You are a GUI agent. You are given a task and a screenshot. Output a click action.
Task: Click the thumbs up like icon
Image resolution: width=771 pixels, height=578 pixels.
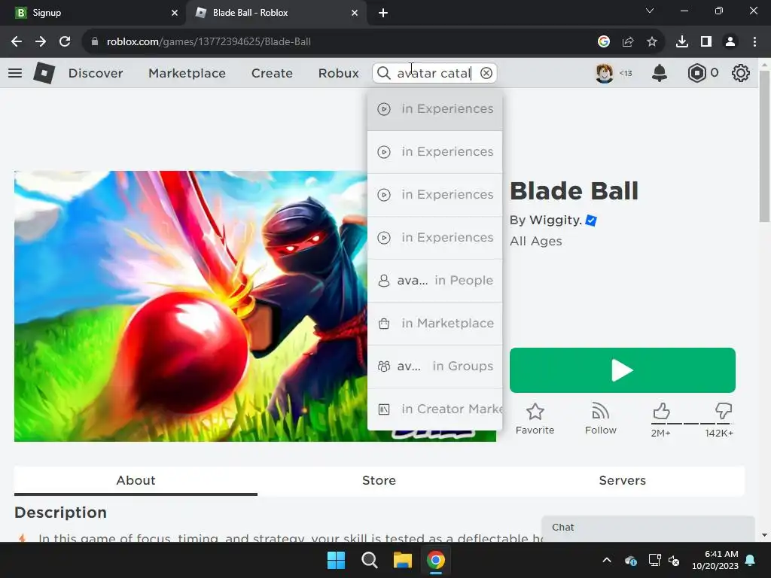[x=661, y=411]
